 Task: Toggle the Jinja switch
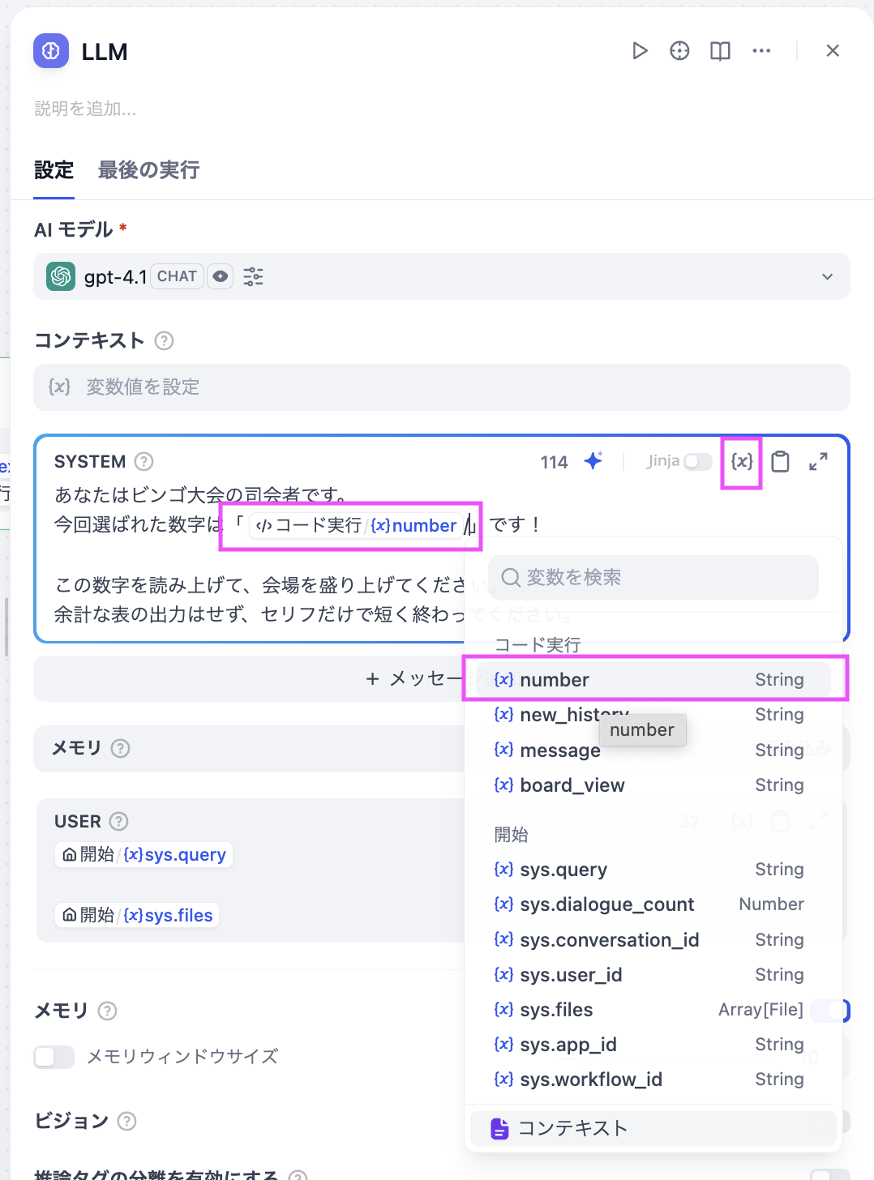pos(697,461)
